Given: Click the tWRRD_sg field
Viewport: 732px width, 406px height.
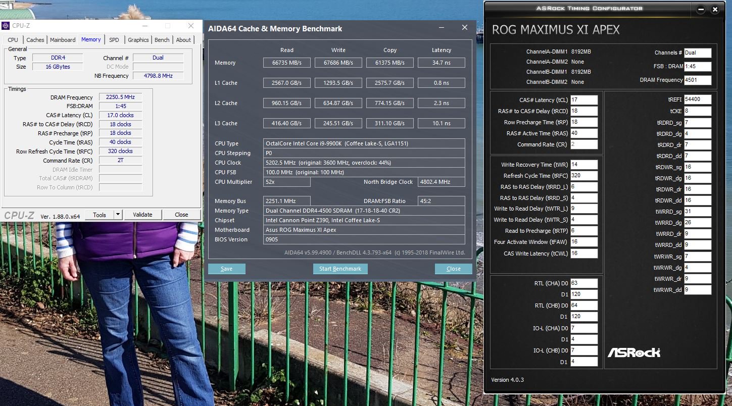Looking at the screenshot, I should point(698,212).
